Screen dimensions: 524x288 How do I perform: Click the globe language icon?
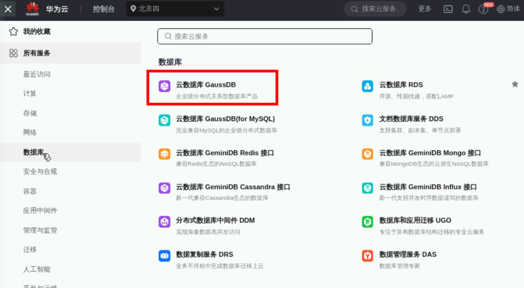[x=501, y=9]
